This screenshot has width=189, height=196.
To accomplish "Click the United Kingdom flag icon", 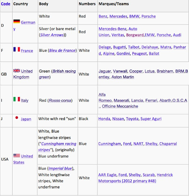I will pyautogui.click(x=17, y=71).
